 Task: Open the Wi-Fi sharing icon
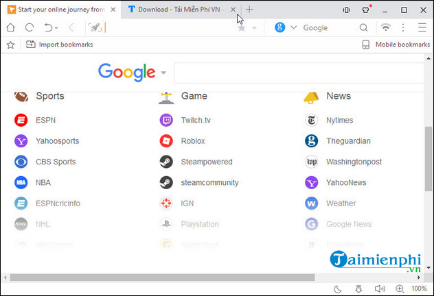click(385, 27)
